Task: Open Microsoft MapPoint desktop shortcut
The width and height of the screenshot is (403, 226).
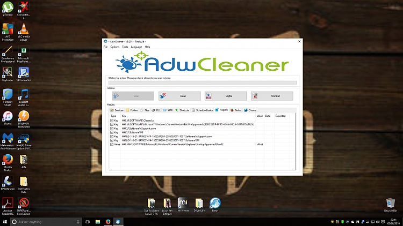Action: click(24, 54)
